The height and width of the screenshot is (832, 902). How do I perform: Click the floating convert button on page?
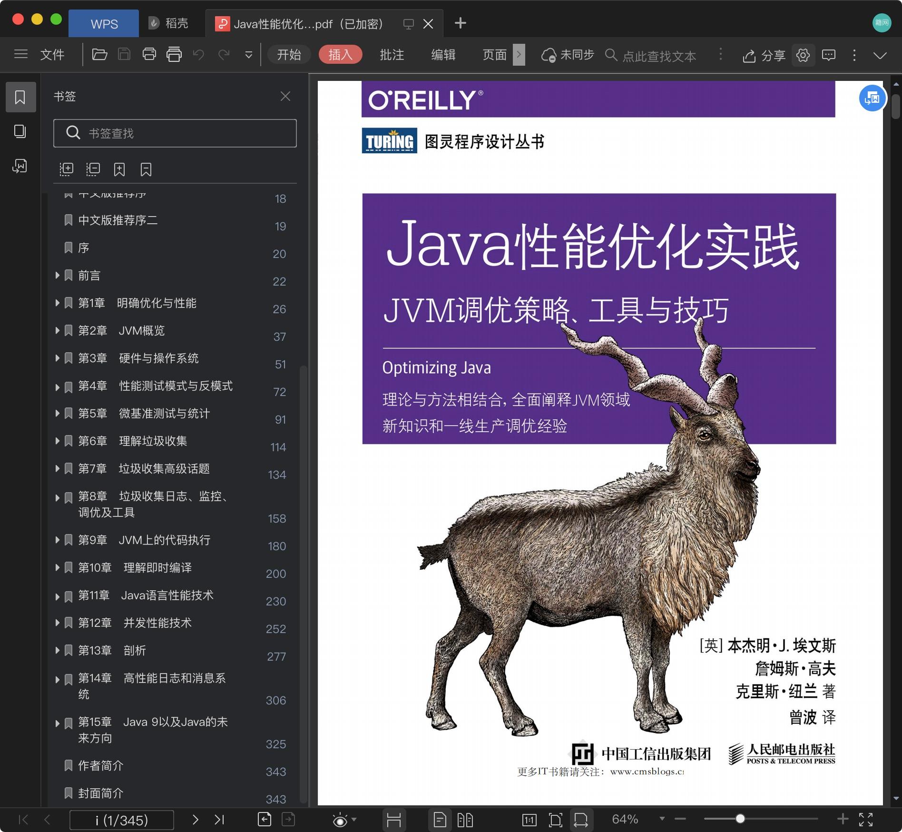pos(872,98)
